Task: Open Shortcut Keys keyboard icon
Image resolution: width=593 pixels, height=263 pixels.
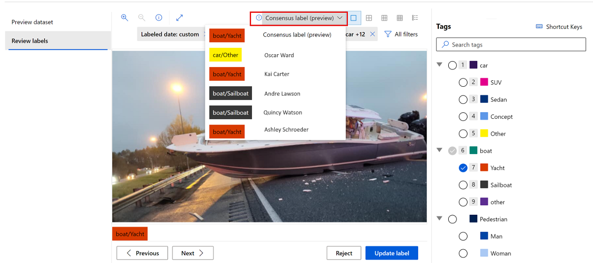Action: (539, 27)
